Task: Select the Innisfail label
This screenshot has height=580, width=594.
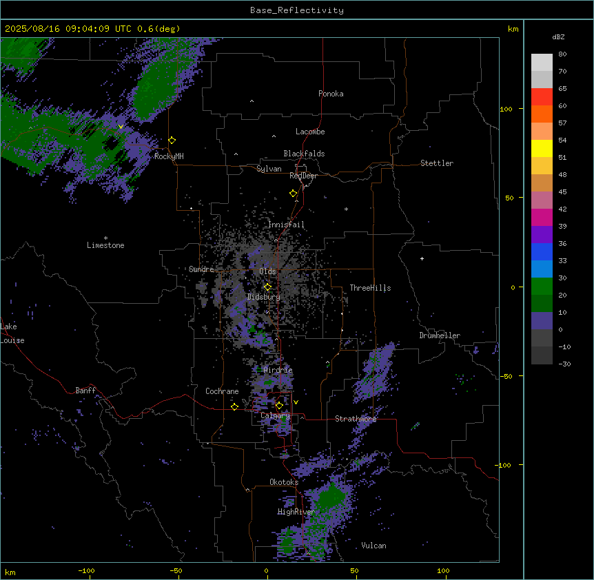Action: [286, 225]
